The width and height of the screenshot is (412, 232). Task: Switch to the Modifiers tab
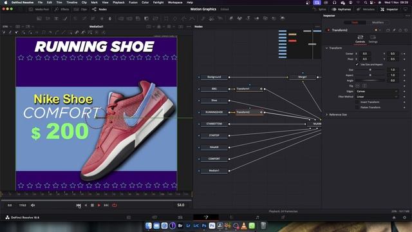378,23
